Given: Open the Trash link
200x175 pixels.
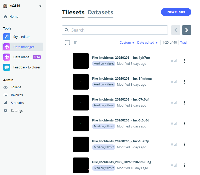Looking at the screenshot, I should 184,43.
